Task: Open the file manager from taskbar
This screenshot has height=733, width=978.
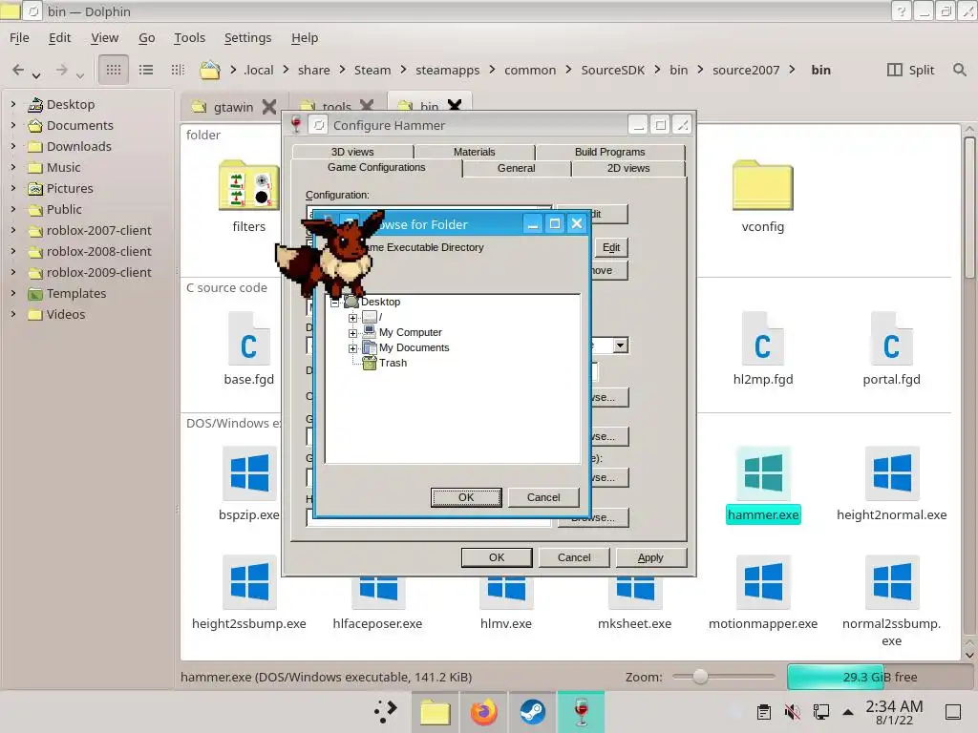Action: [x=435, y=712]
